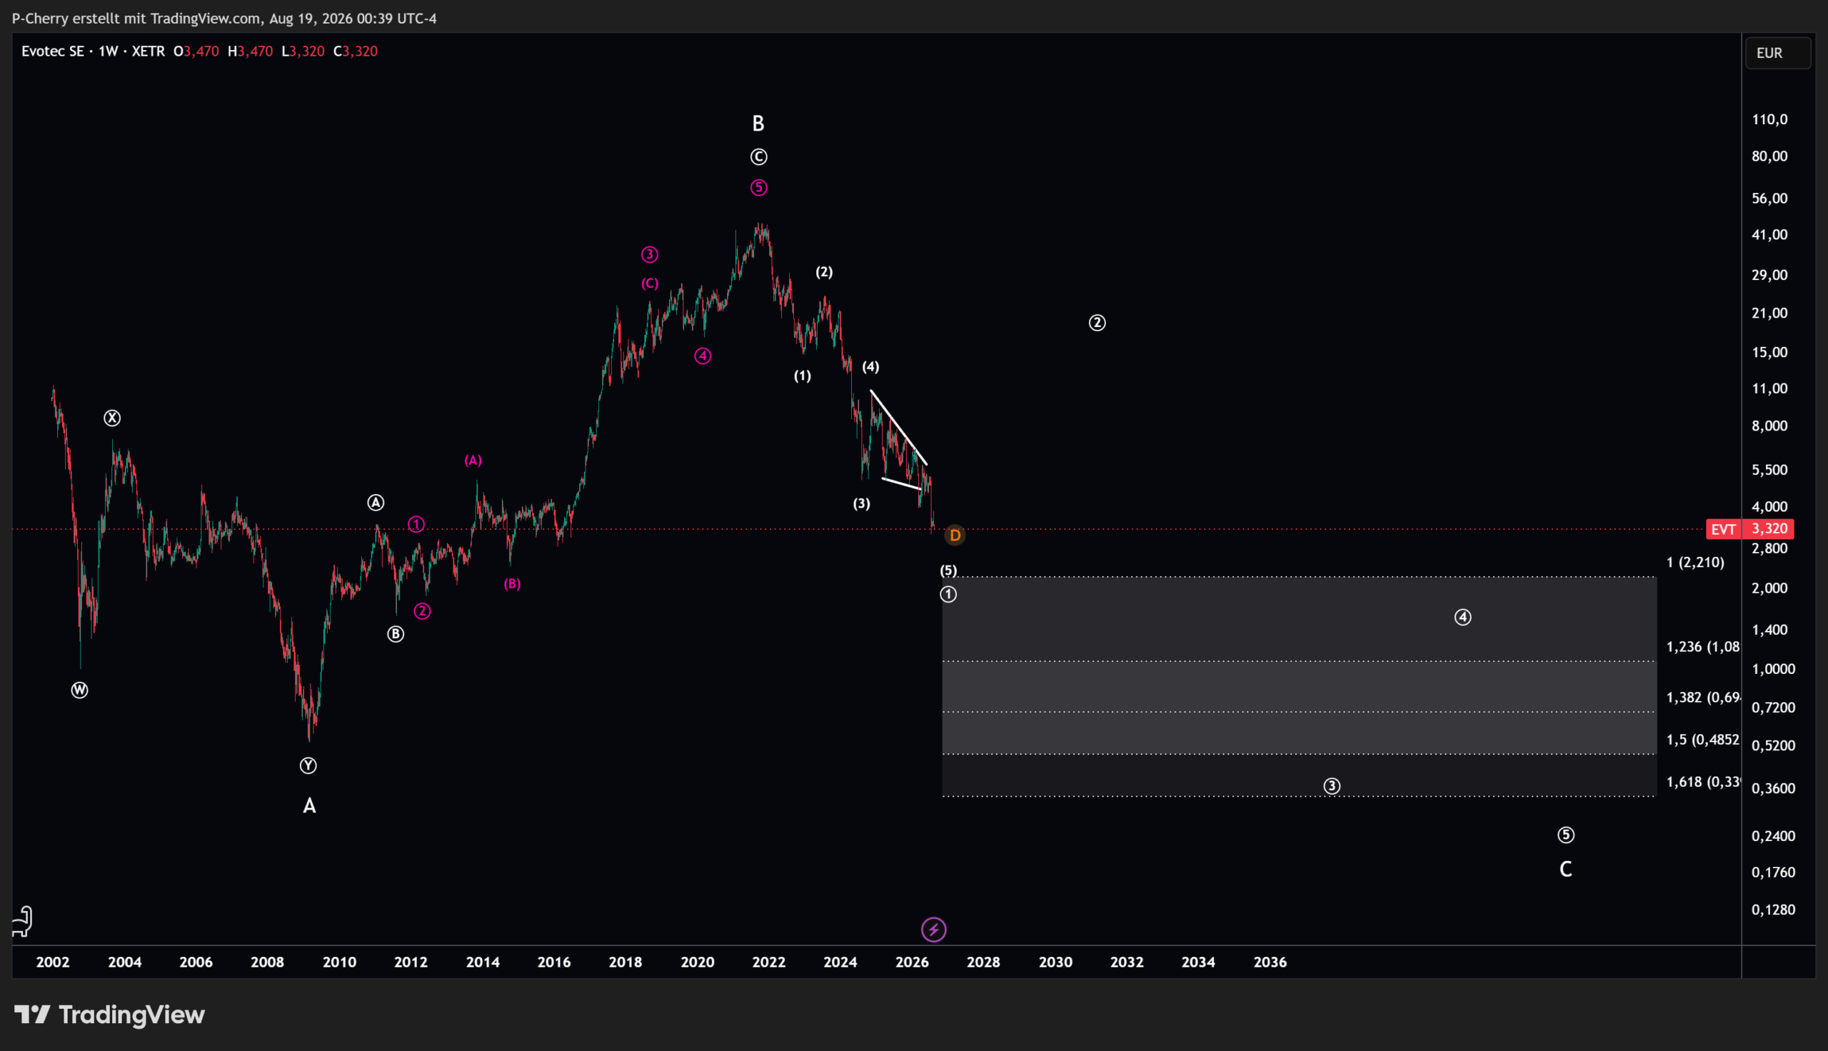The image size is (1828, 1051).
Task: Select the white circled 5 projection label
Action: click(1566, 835)
